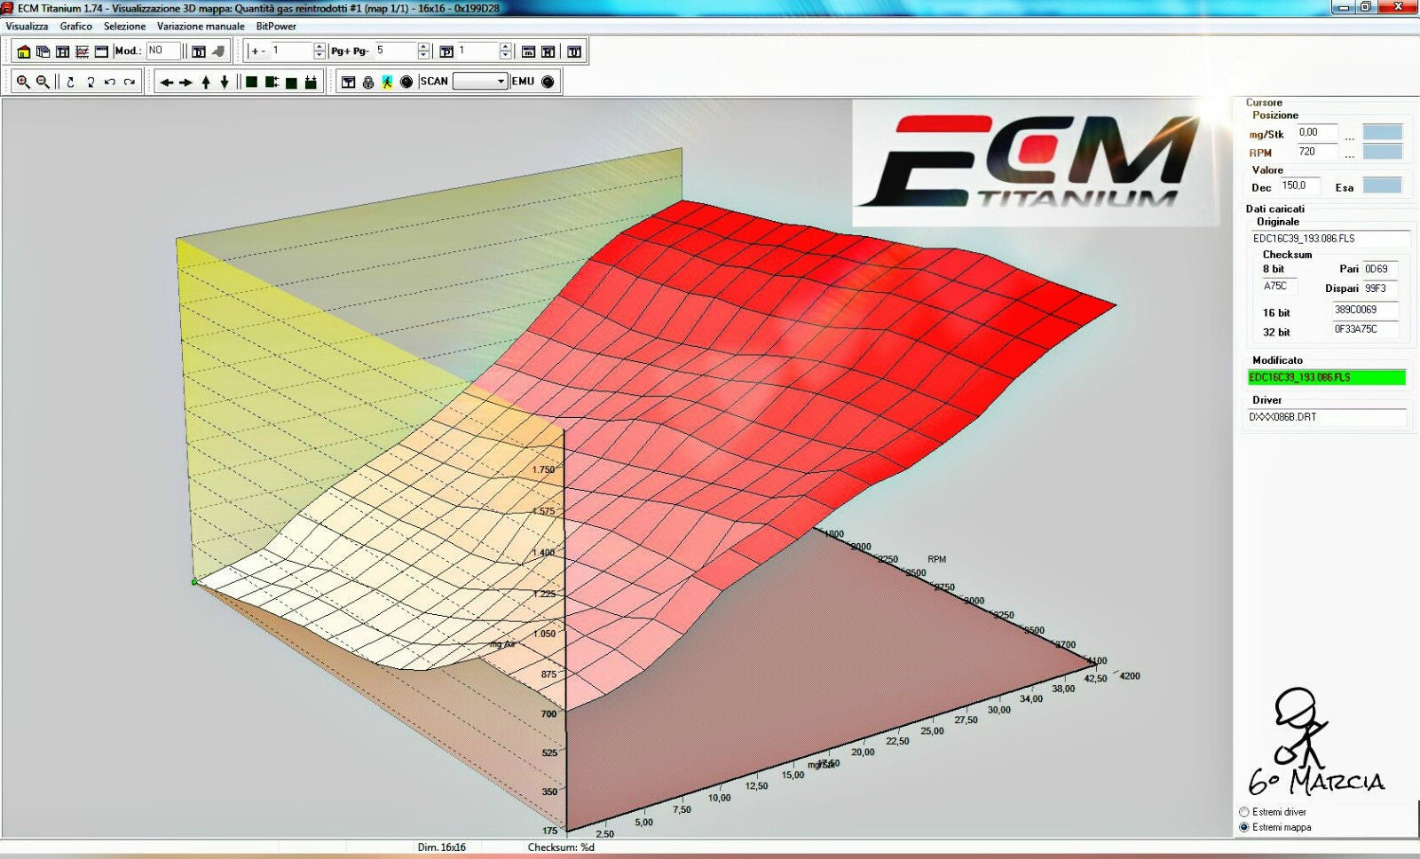This screenshot has width=1420, height=859.
Task: Click the third solid square selection icon
Action: (291, 82)
